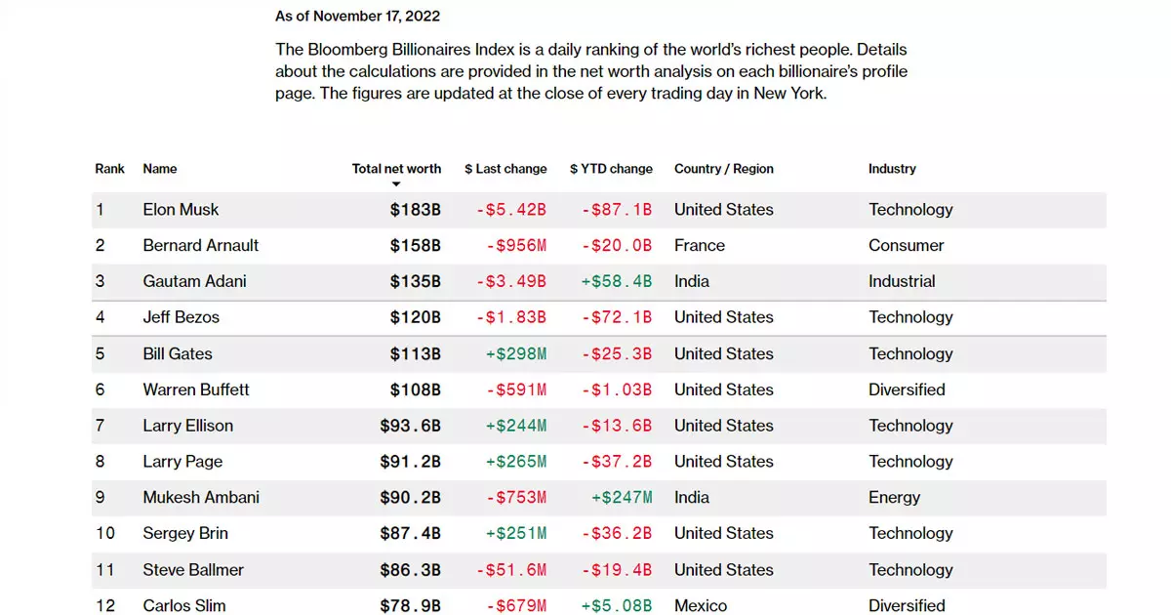The width and height of the screenshot is (1171, 615).
Task: View Warren Buffett's profile page
Action: (196, 389)
